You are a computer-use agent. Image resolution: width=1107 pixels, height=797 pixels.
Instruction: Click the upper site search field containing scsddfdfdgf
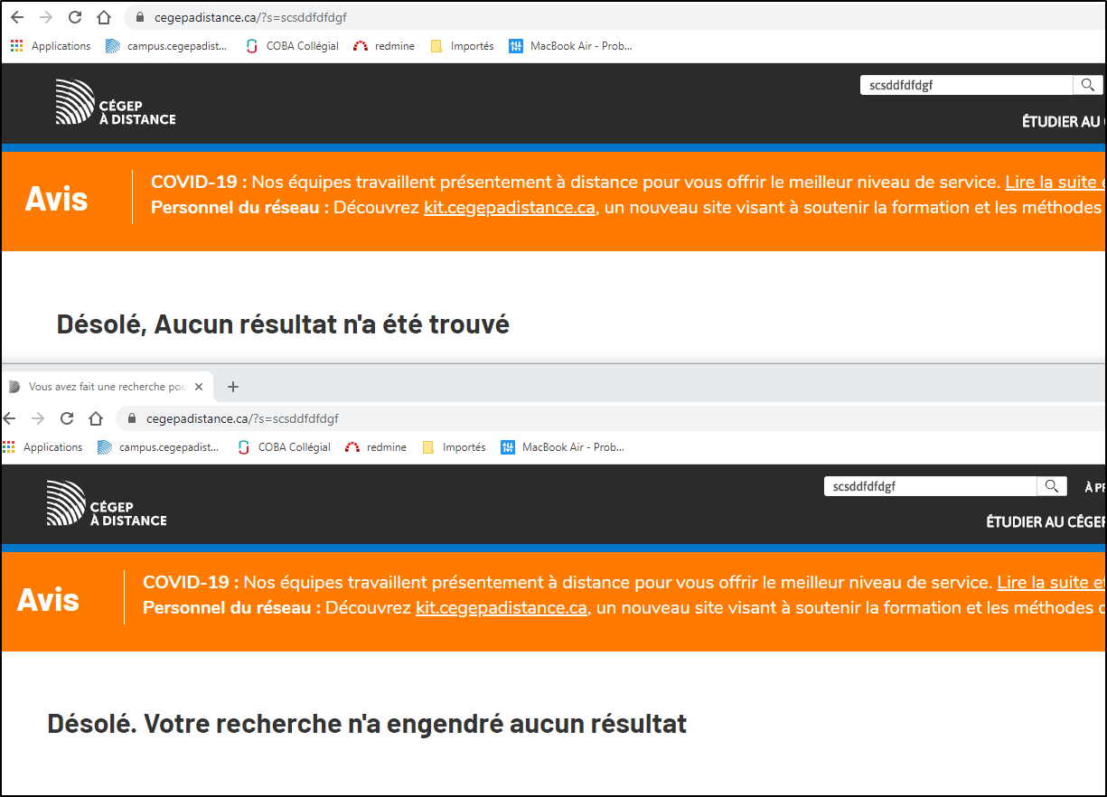click(964, 85)
